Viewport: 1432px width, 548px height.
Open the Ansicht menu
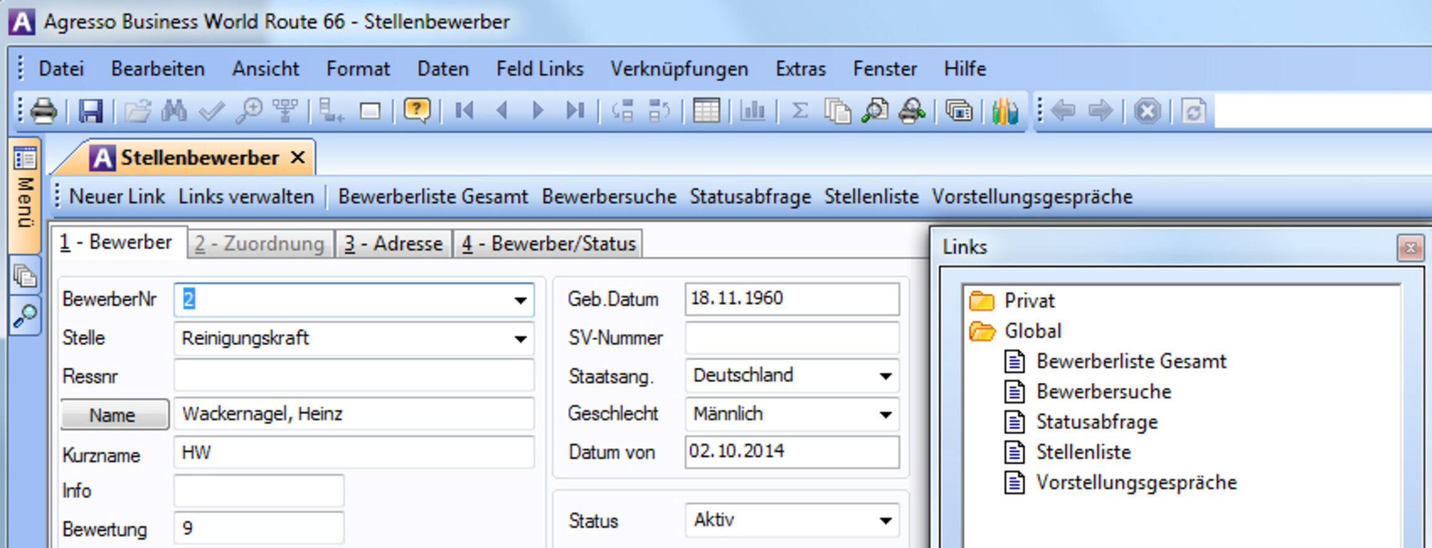pyautogui.click(x=265, y=68)
